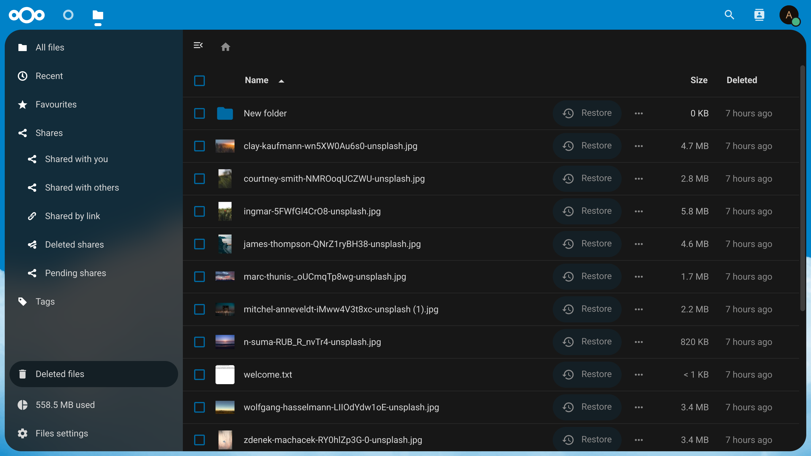Go to home breadcrumb icon
811x456 pixels.
tap(225, 47)
